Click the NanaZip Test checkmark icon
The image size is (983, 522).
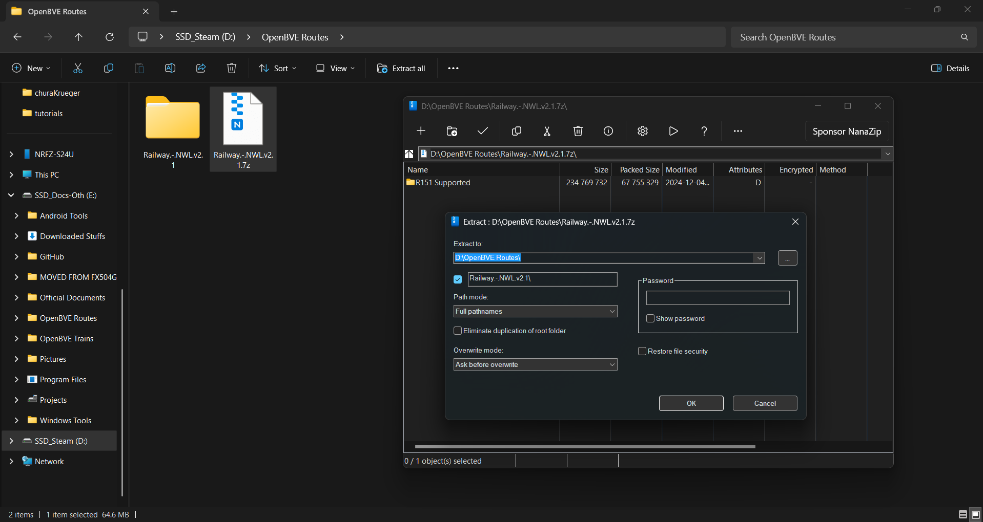(x=482, y=131)
